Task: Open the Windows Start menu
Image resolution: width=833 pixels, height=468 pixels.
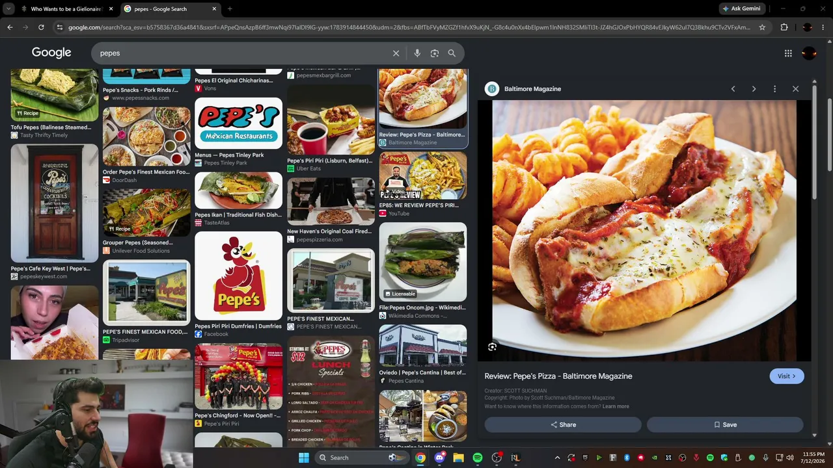Action: 303,458
